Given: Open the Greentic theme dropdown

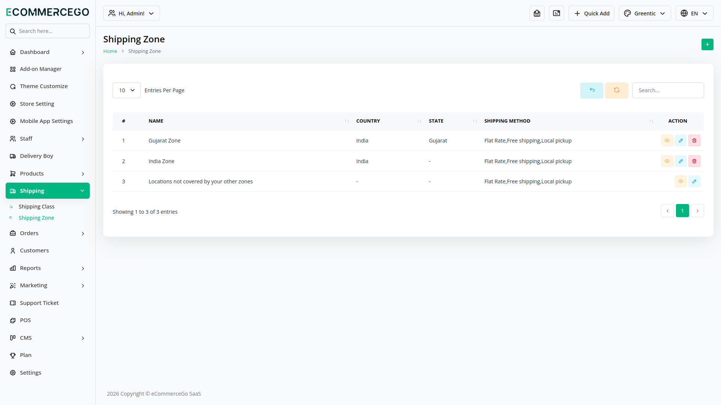Looking at the screenshot, I should click(644, 13).
